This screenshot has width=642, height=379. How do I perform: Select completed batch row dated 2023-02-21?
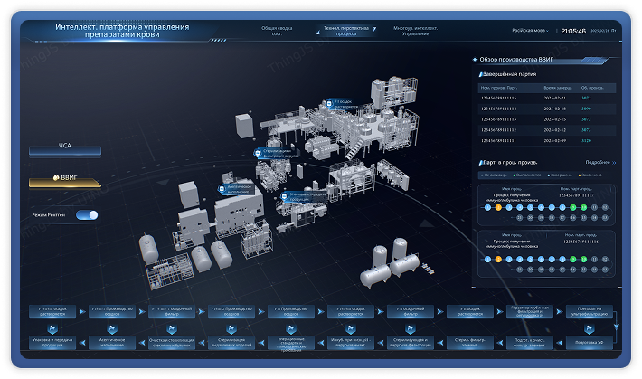tap(546, 98)
